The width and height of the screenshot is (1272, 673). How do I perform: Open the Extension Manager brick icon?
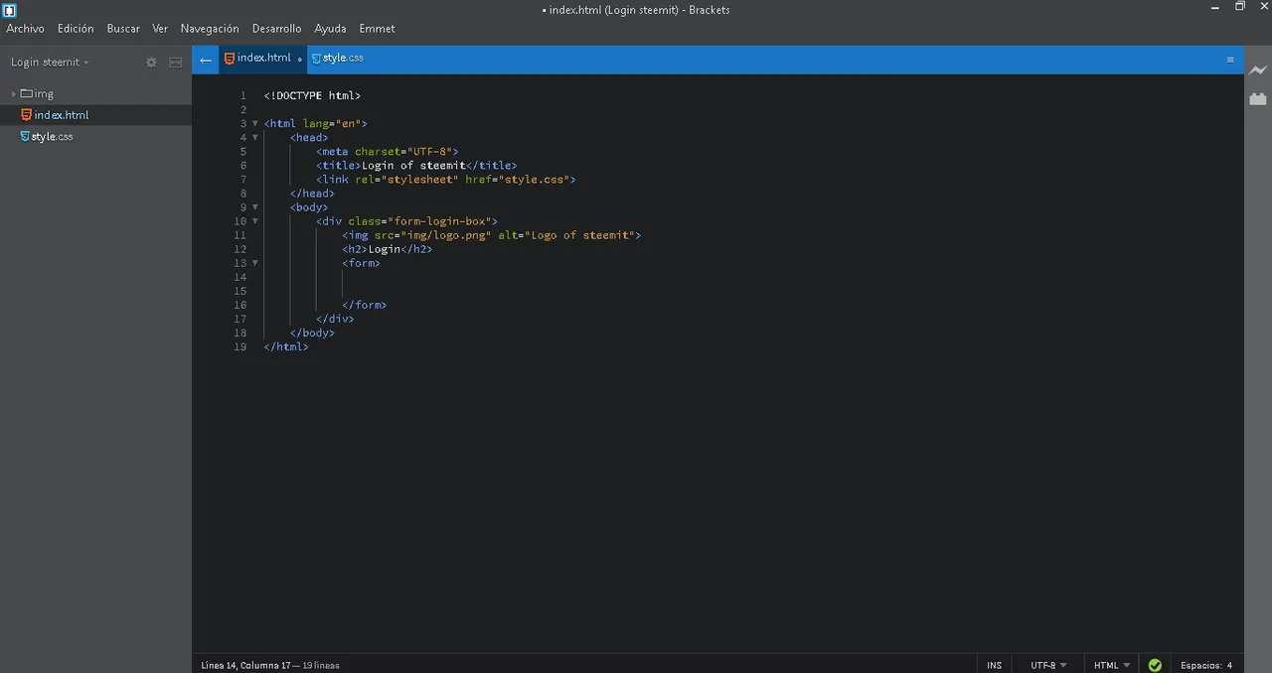click(x=1258, y=98)
